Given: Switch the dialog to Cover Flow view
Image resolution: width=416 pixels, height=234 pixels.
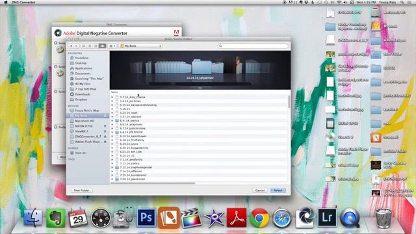Looking at the screenshot, I should pyautogui.click(x=102, y=46).
